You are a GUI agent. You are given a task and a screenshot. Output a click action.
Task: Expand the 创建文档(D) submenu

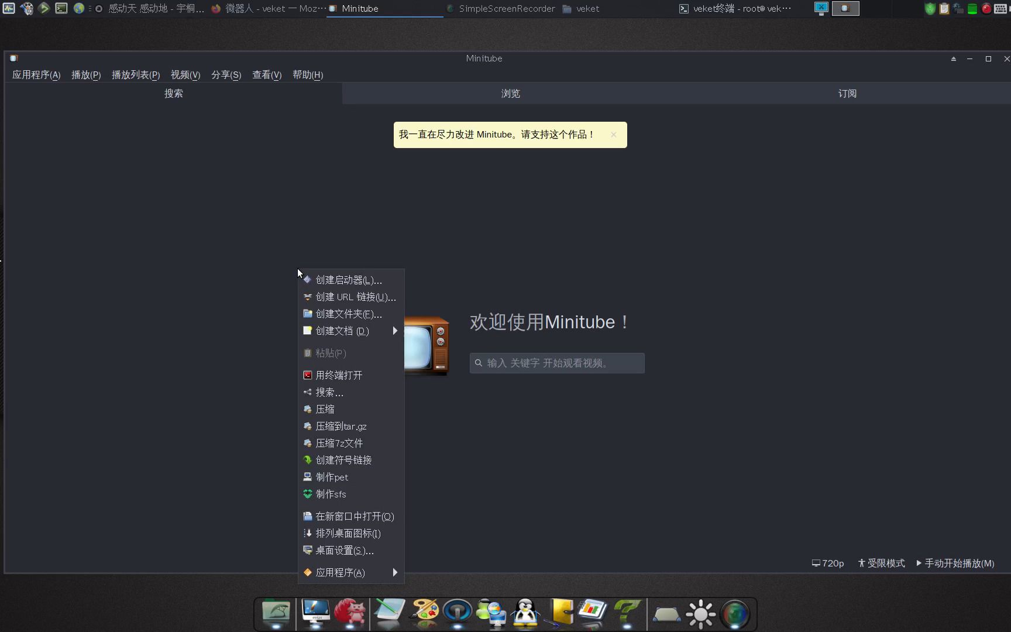pos(351,331)
